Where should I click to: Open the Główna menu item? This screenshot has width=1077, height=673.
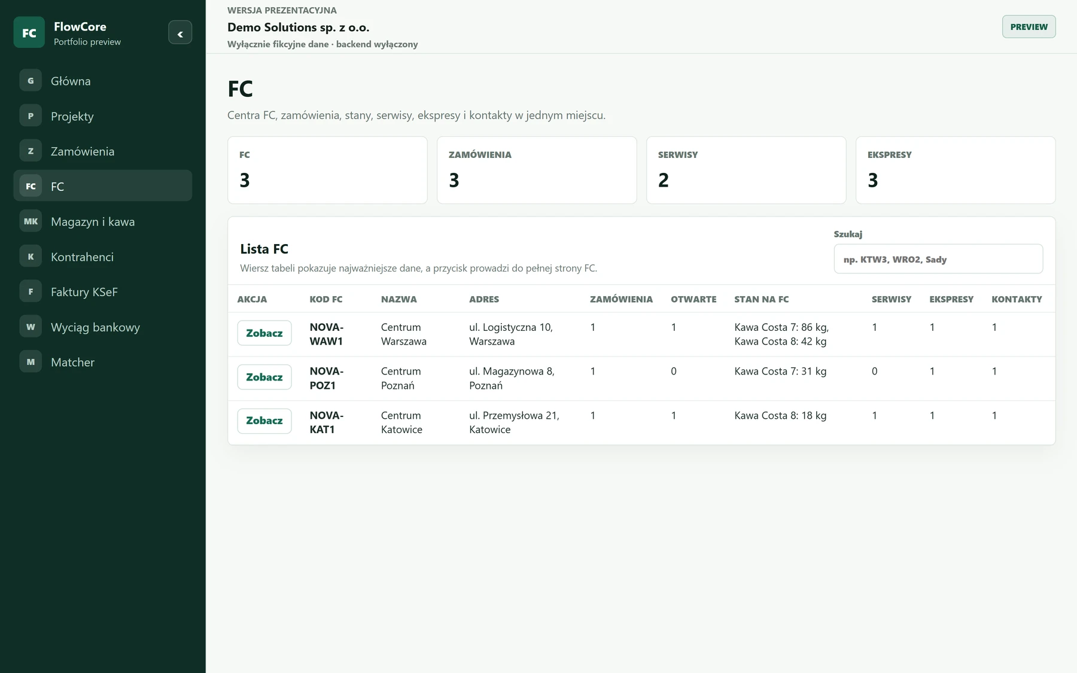(x=103, y=81)
